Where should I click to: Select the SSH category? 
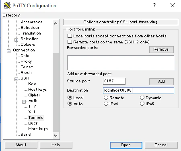[x=25, y=78]
